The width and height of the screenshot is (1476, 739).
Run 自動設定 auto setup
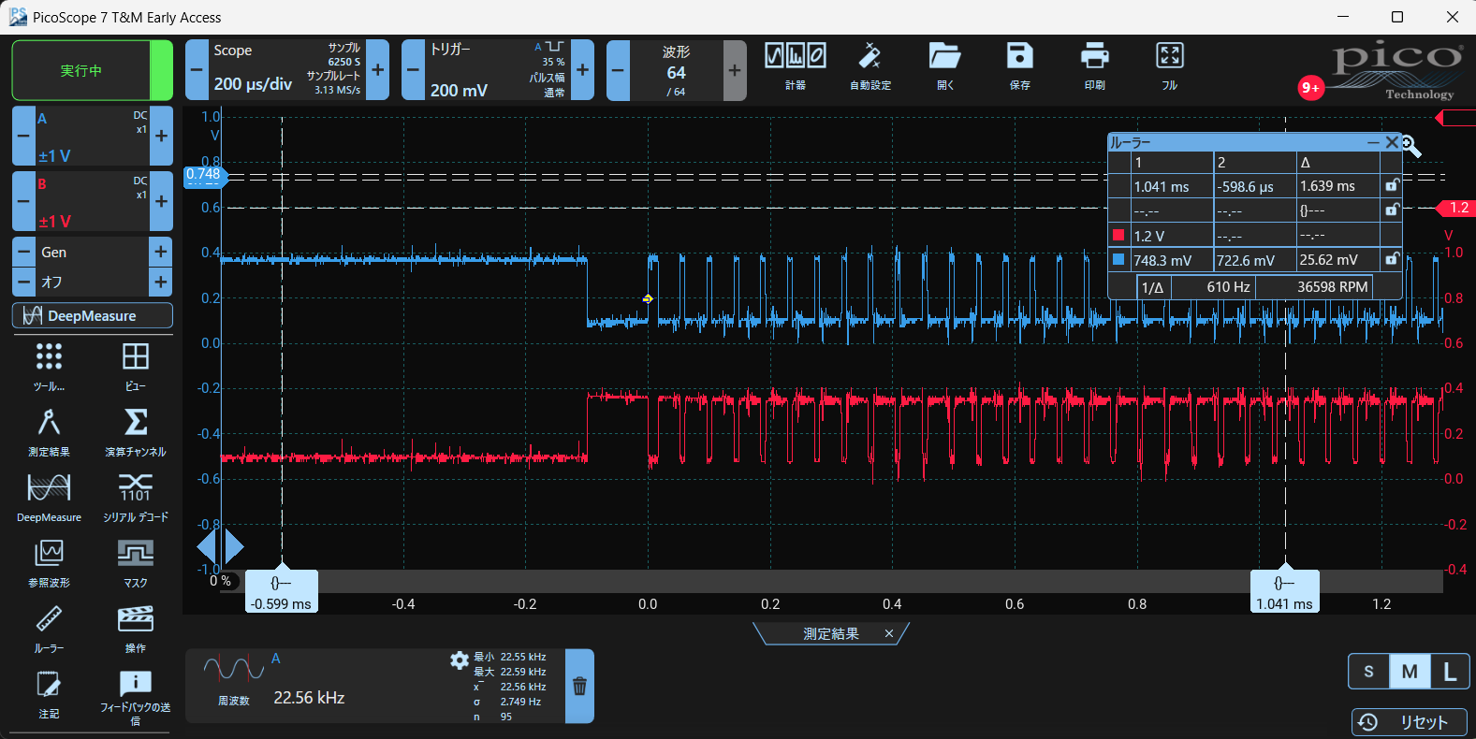(870, 66)
